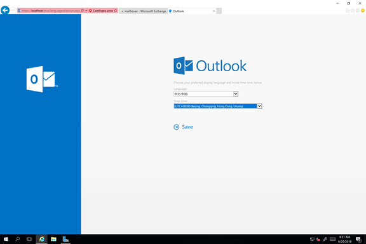366x244 pixels.
Task: Open the address bar autocomplete dropdown arrow
Action: 86,11
